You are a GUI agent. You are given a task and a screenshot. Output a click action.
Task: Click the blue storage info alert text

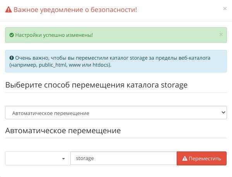(x=110, y=61)
